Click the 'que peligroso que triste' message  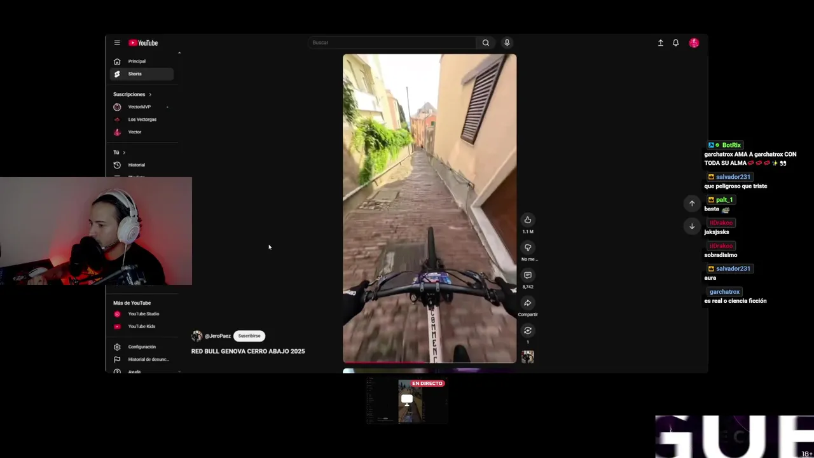(736, 186)
